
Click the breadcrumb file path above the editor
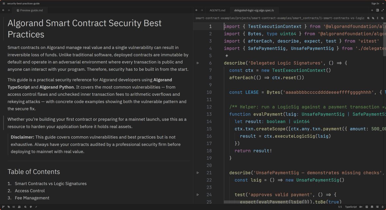[280, 18]
